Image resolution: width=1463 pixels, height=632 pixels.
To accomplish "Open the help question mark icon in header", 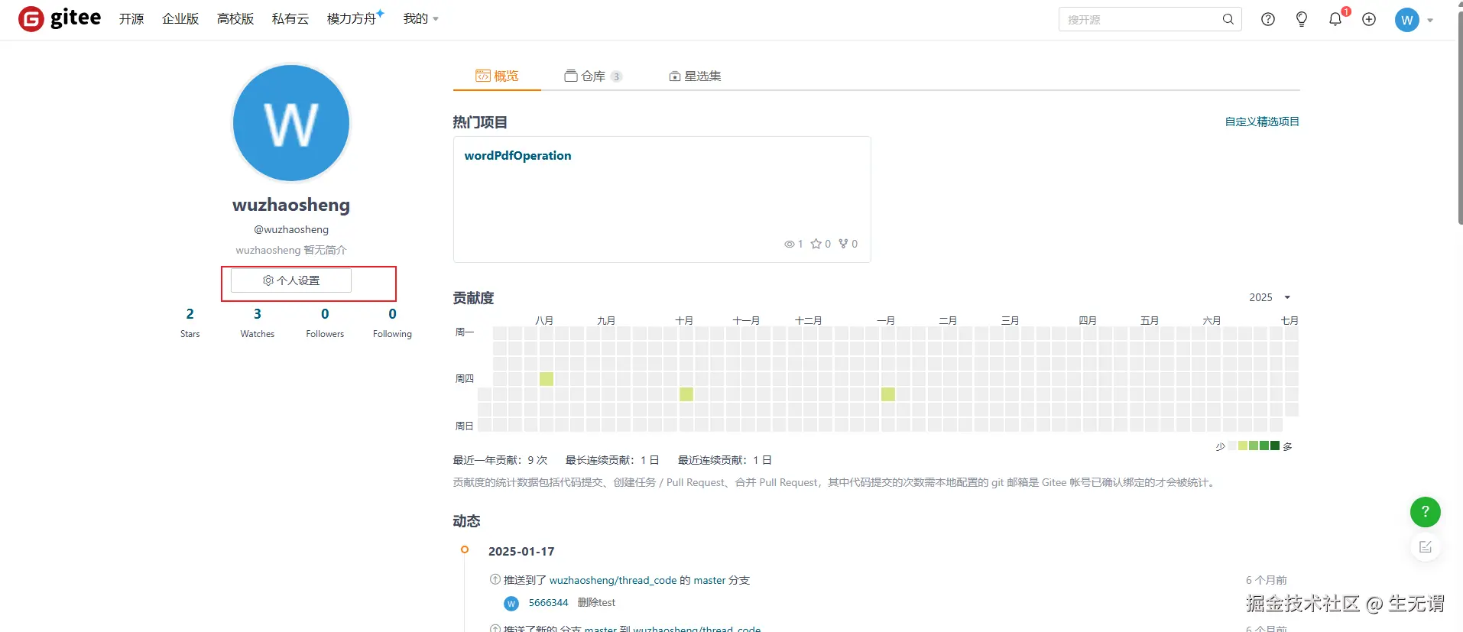I will [x=1268, y=19].
